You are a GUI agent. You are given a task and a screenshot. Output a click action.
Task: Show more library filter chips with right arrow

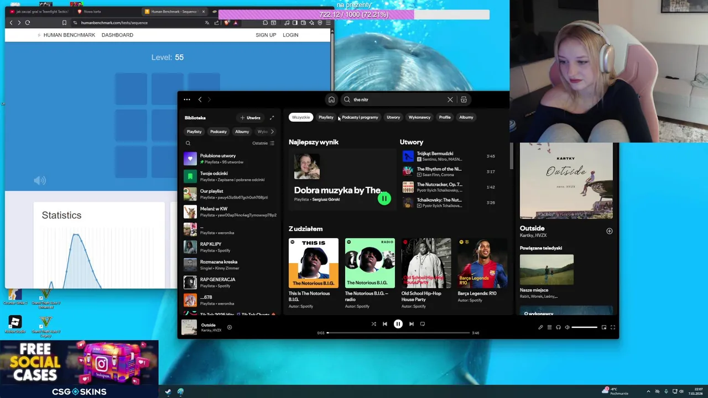[272, 132]
